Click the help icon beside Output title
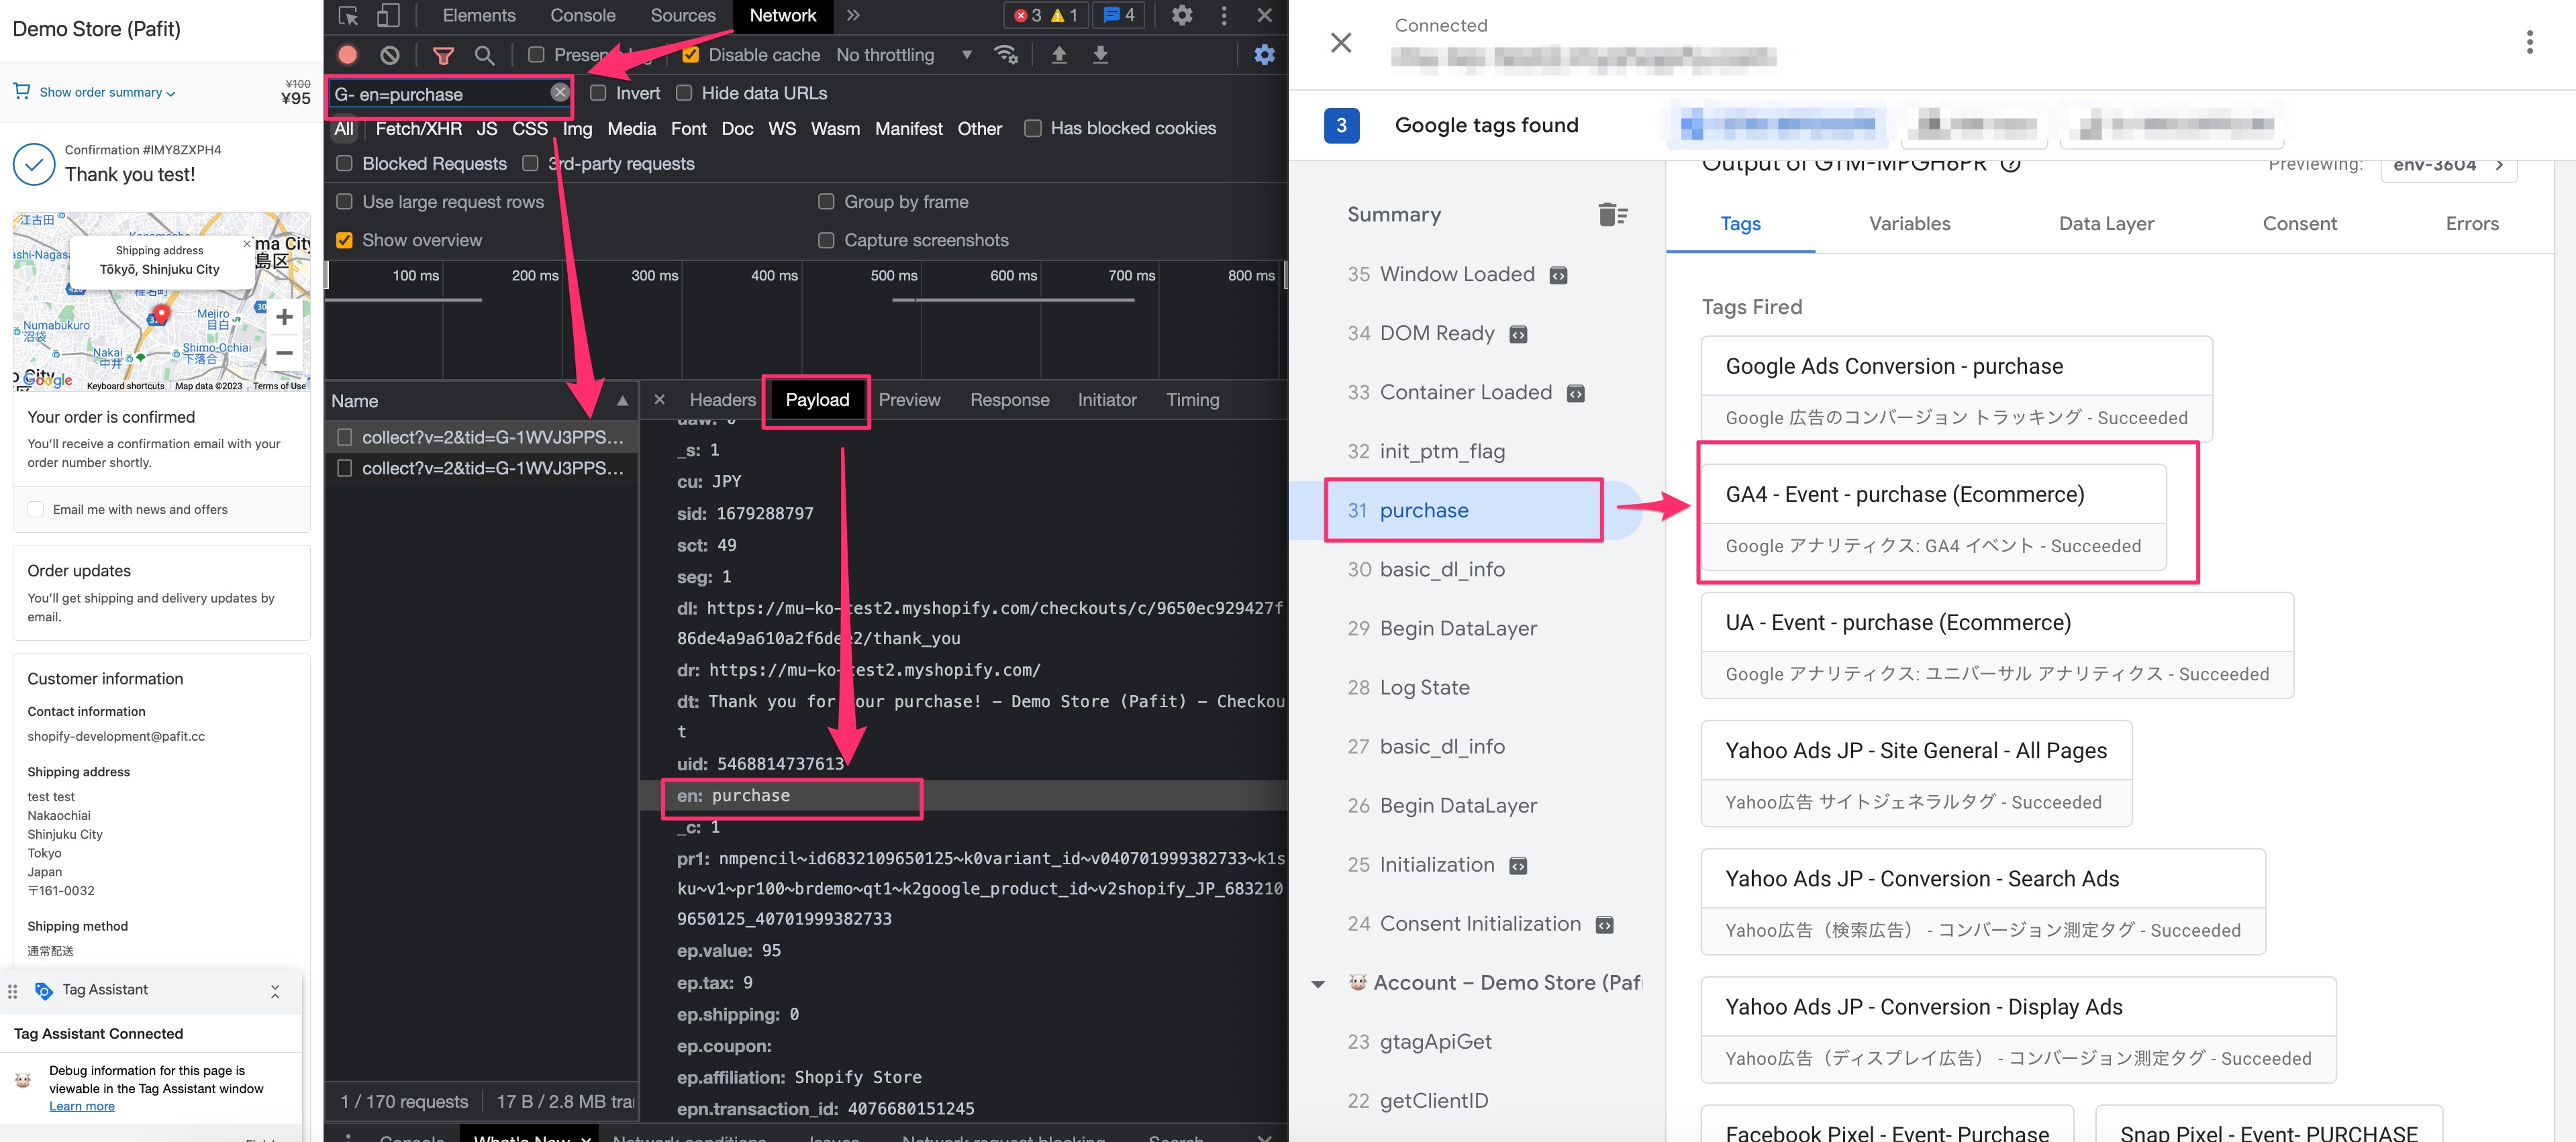This screenshot has width=2576, height=1142. tap(2010, 164)
